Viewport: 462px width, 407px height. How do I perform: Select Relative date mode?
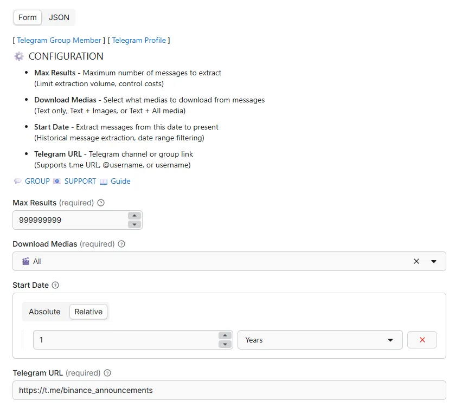[88, 312]
